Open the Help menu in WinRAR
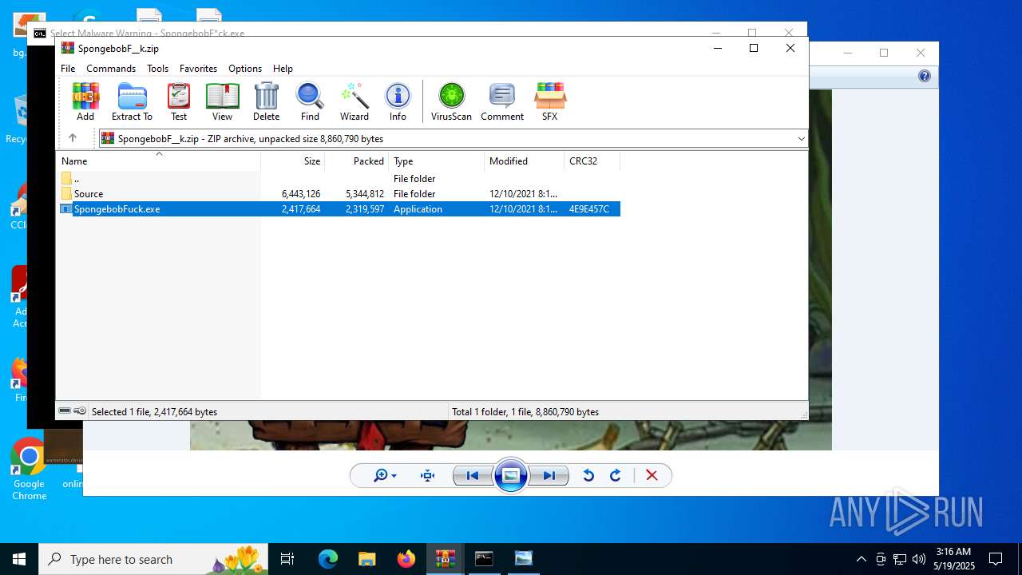This screenshot has width=1022, height=575. (x=283, y=69)
